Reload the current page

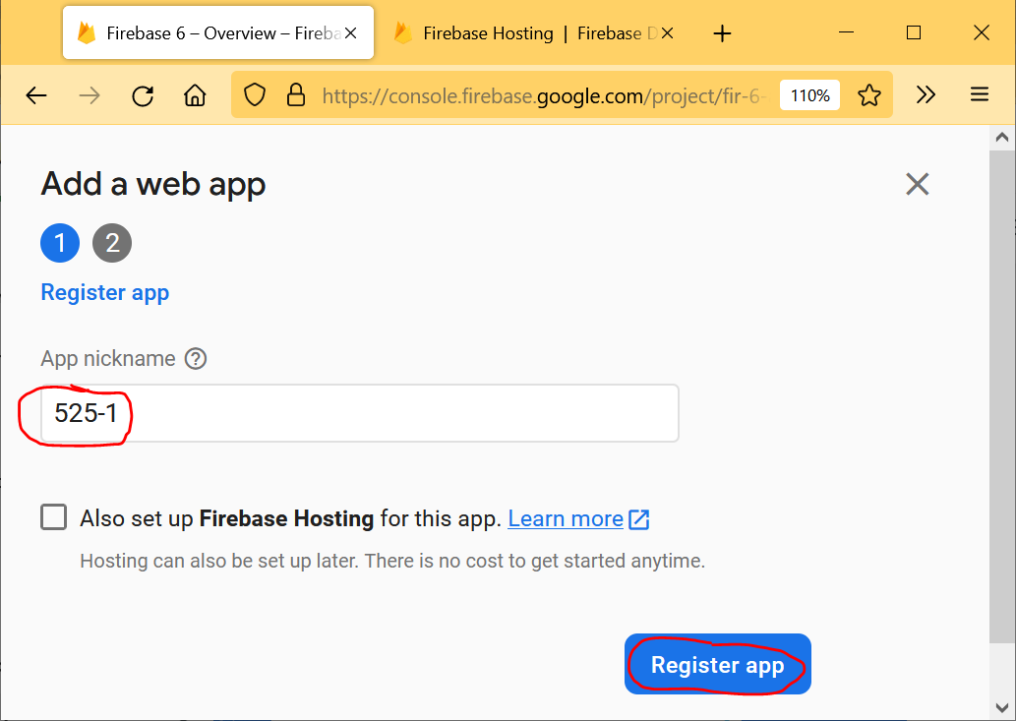[143, 95]
